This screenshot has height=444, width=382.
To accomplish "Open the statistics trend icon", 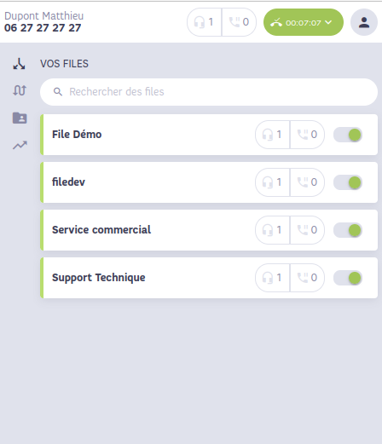I will coord(20,145).
